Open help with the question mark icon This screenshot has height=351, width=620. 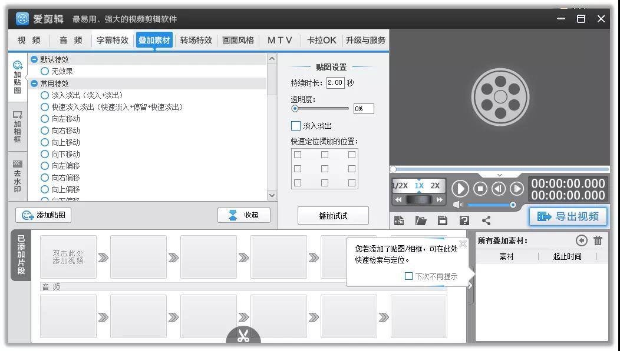[464, 220]
